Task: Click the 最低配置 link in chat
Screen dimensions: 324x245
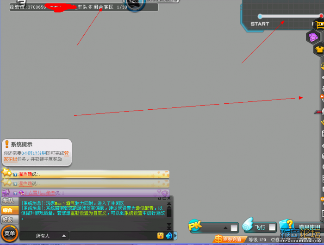Action: [144, 208]
